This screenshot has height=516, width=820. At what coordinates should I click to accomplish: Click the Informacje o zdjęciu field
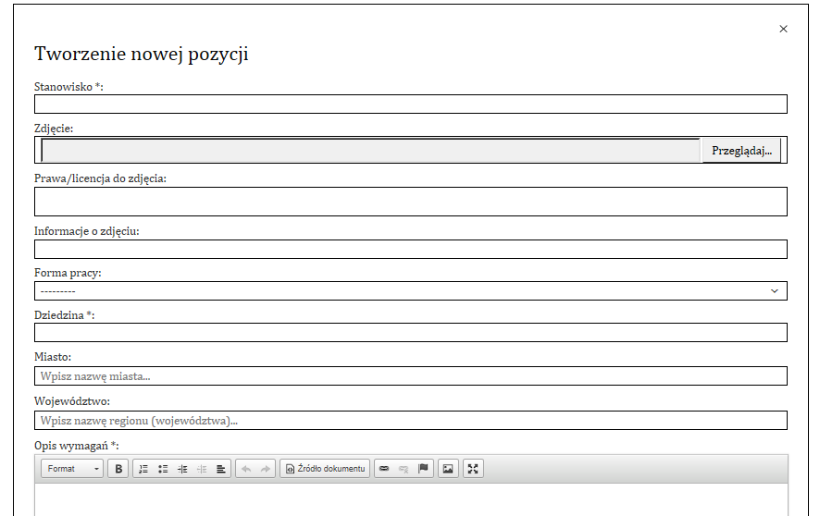[x=410, y=249]
